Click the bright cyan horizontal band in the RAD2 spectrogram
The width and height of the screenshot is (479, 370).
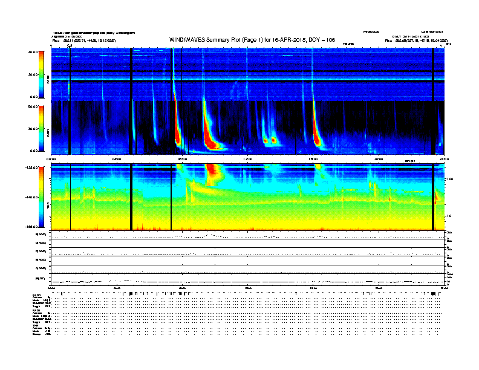point(247,79)
